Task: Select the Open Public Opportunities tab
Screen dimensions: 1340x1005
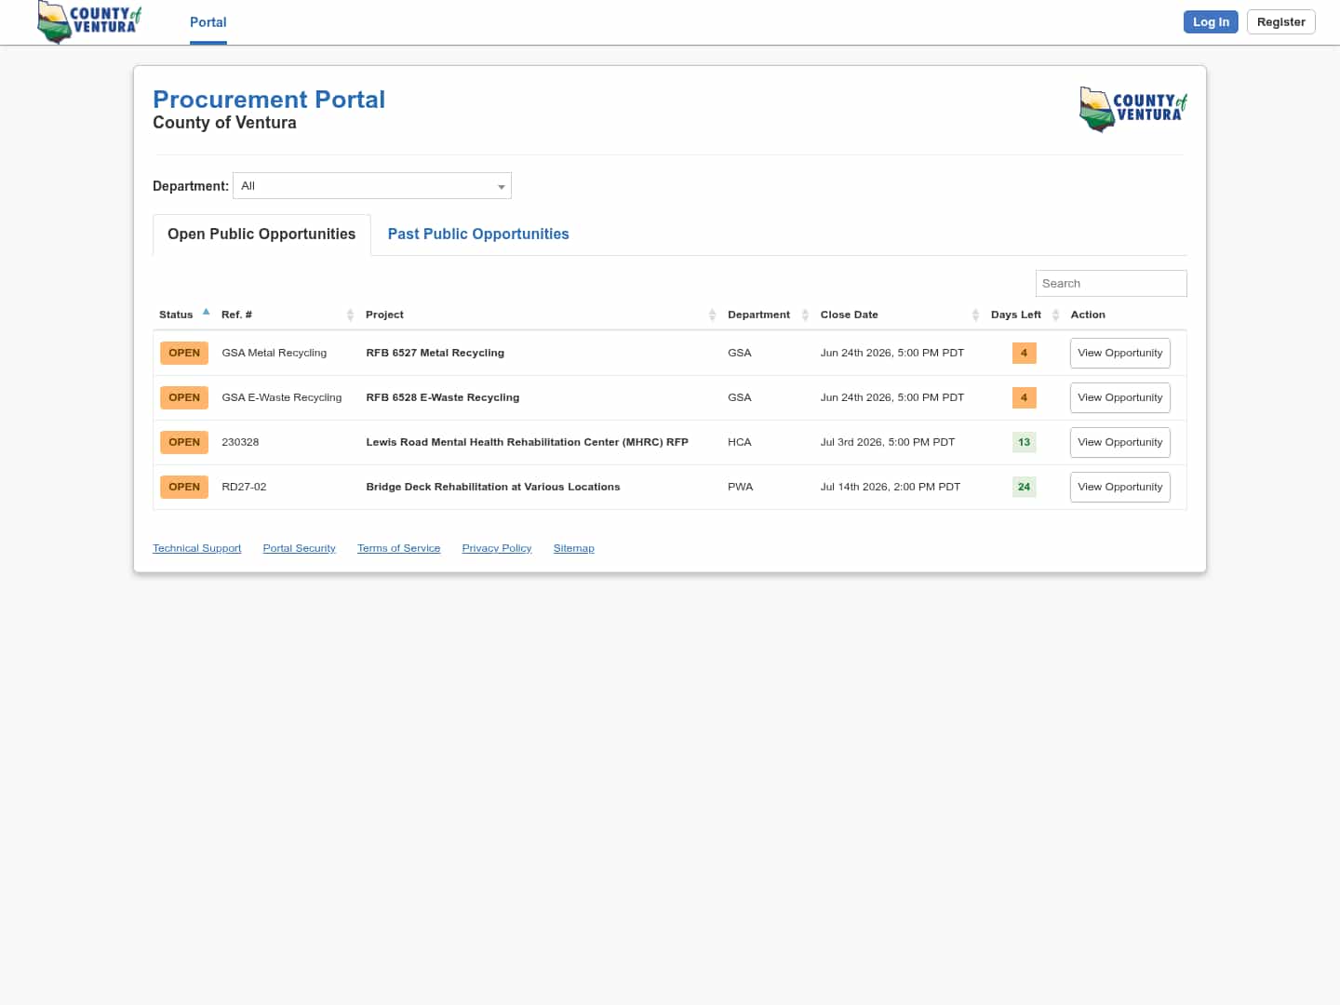Action: coord(261,234)
